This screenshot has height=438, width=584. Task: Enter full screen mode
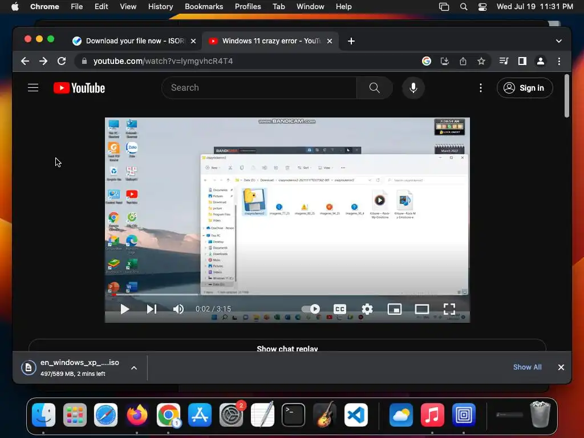point(449,309)
